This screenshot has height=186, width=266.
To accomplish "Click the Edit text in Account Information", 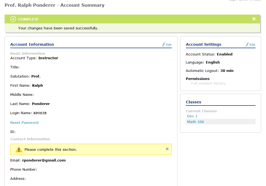I will tap(169, 45).
